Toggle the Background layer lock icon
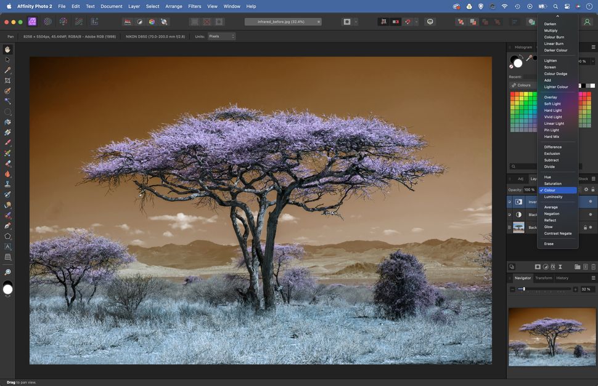This screenshot has height=386, width=598. 585,228
